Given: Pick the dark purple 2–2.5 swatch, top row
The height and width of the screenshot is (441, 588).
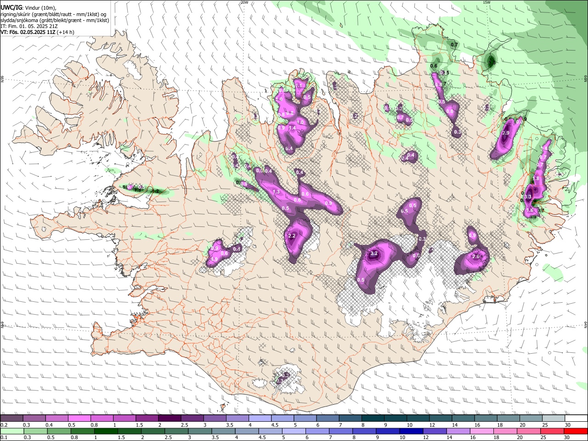Looking at the screenshot, I should (170, 418).
